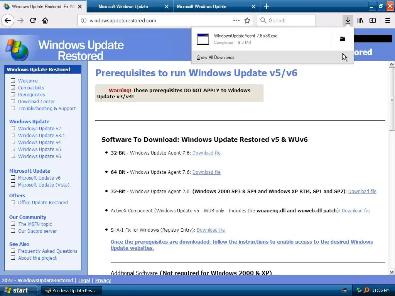Toggle the sidebar view icon
This screenshot has height=296, width=395.
[373, 21]
